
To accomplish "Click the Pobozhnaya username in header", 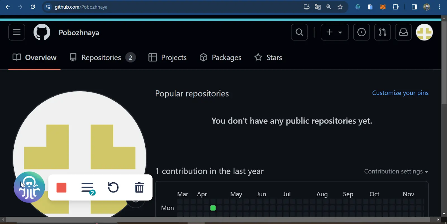I will (x=79, y=33).
